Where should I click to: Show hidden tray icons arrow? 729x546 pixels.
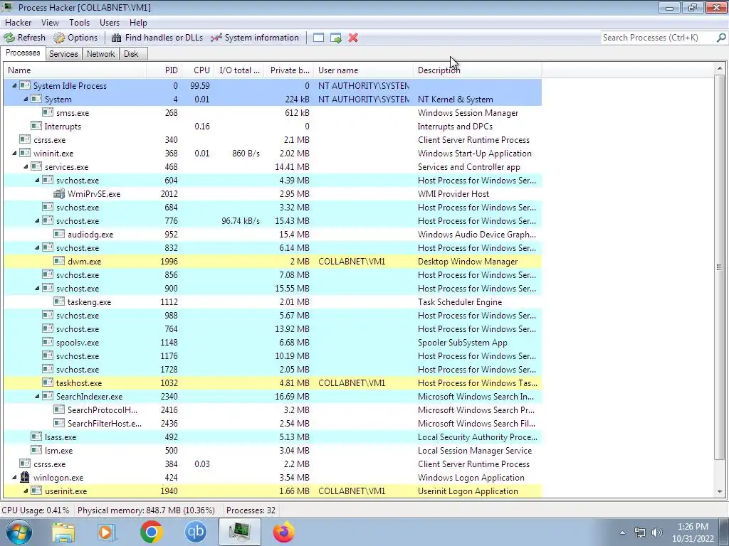click(x=622, y=532)
